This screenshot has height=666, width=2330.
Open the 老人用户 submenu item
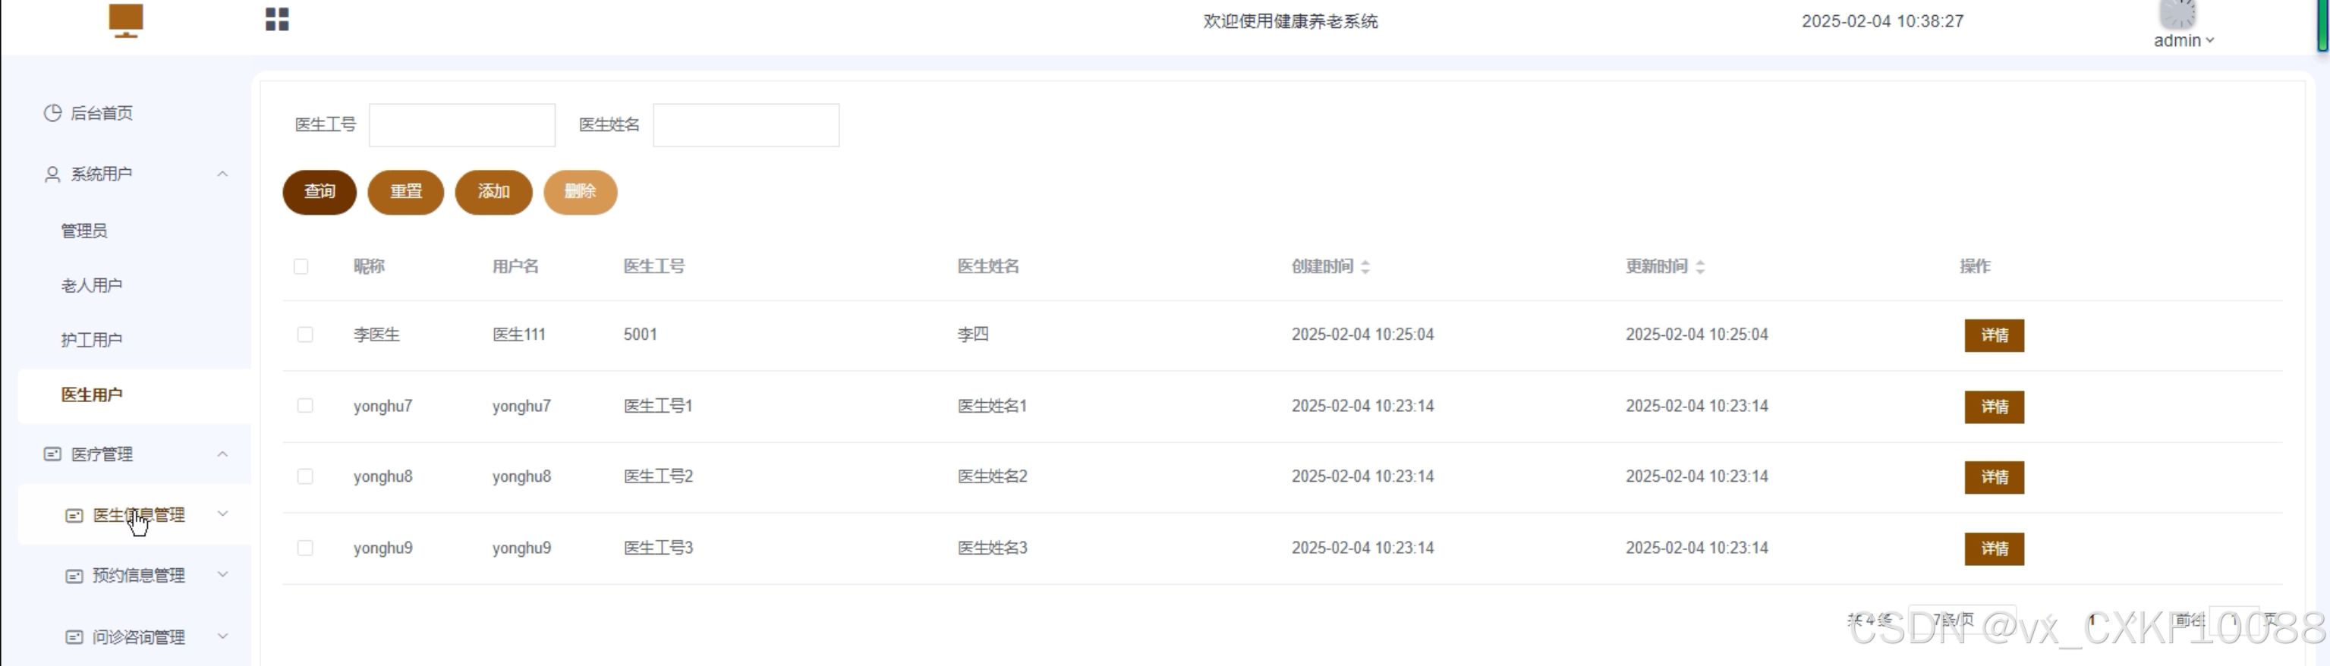pyautogui.click(x=91, y=285)
